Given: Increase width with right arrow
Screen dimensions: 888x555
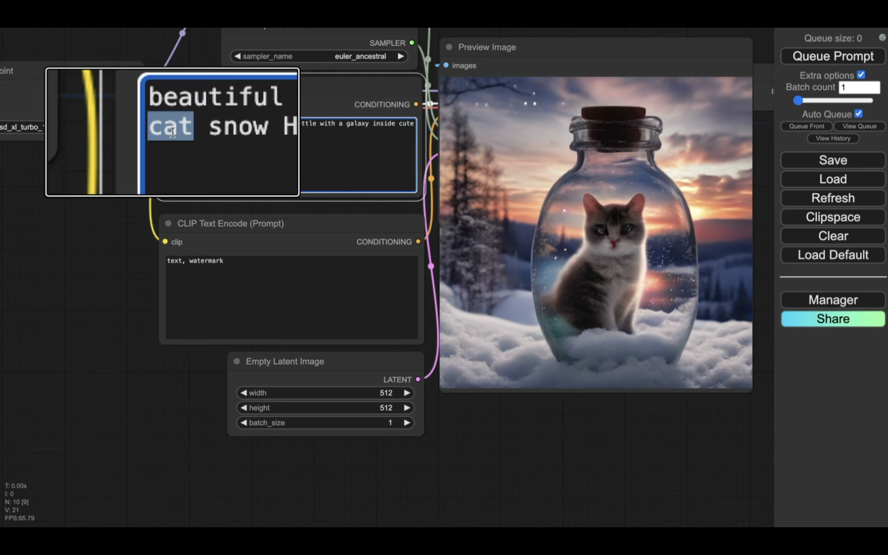Looking at the screenshot, I should pos(407,393).
